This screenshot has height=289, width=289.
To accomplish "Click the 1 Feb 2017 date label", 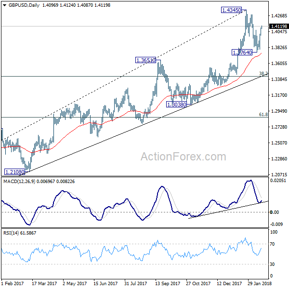I will coord(13,284).
